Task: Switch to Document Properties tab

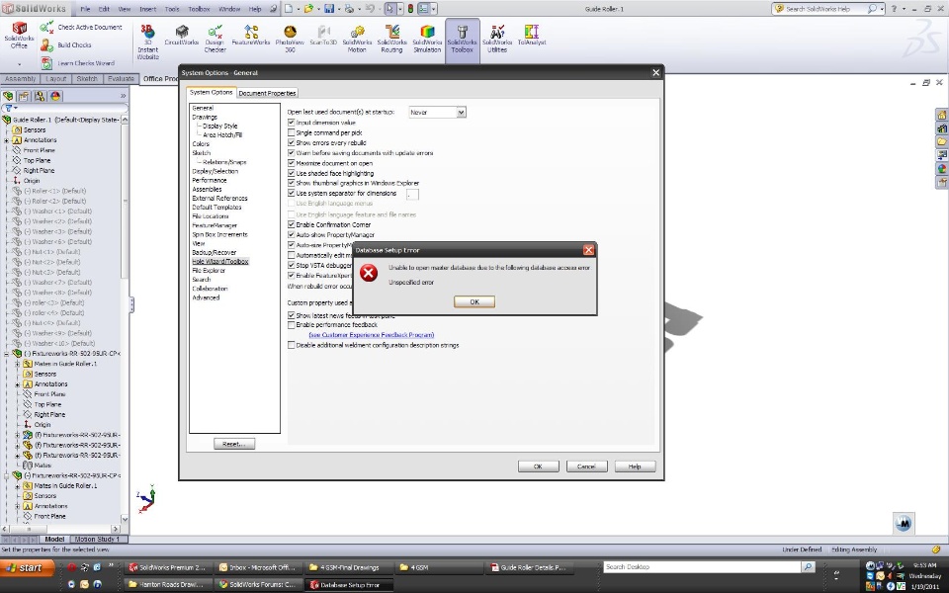Action: [x=267, y=93]
